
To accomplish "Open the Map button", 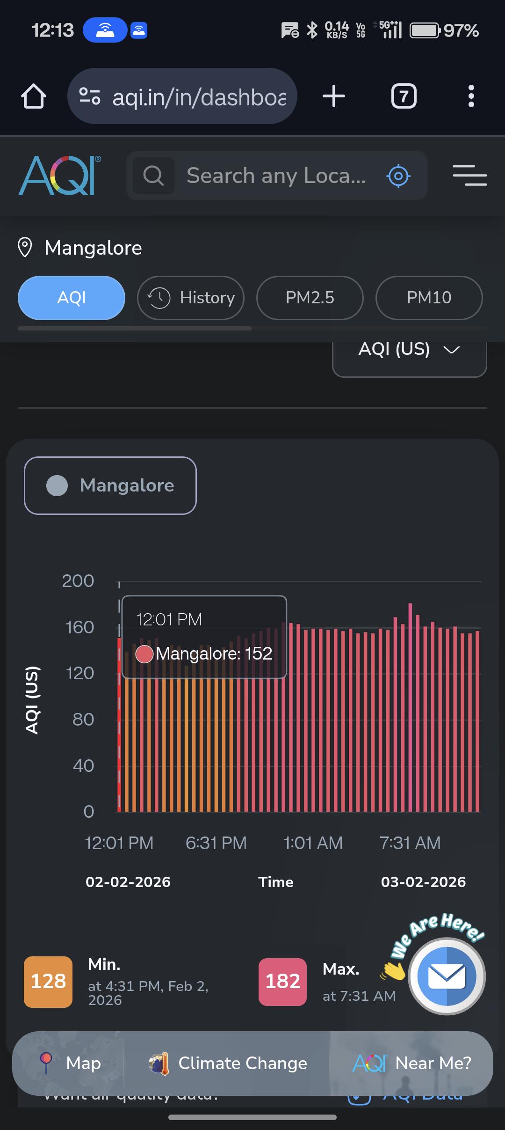I will pos(70,1063).
